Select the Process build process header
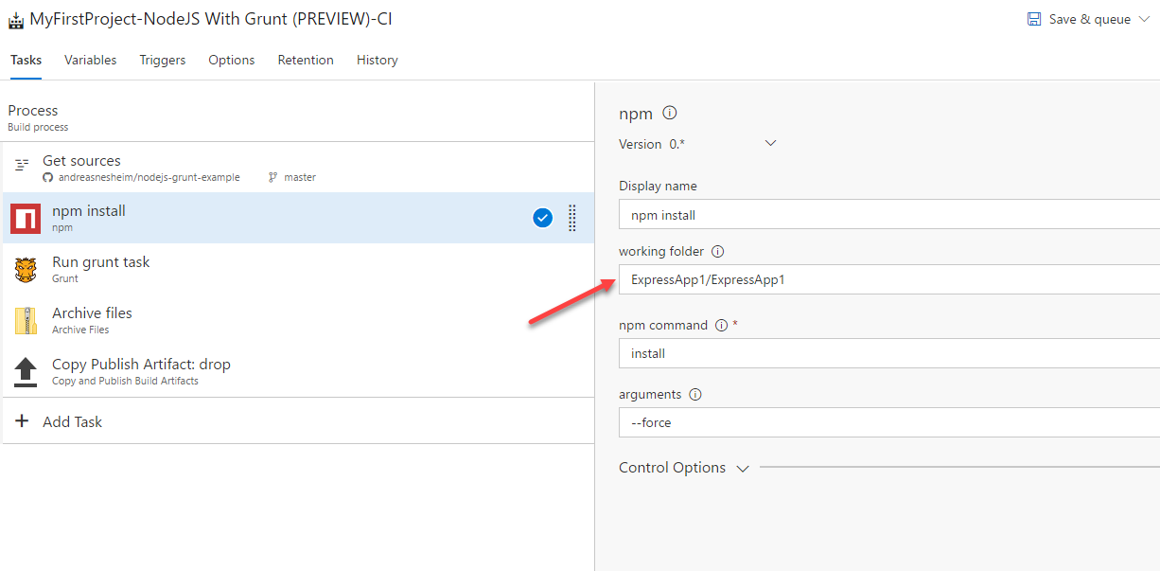The height and width of the screenshot is (571, 1160). (x=298, y=117)
